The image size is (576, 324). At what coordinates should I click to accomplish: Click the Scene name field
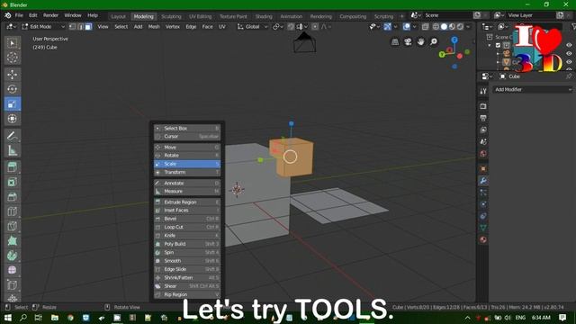click(x=448, y=15)
